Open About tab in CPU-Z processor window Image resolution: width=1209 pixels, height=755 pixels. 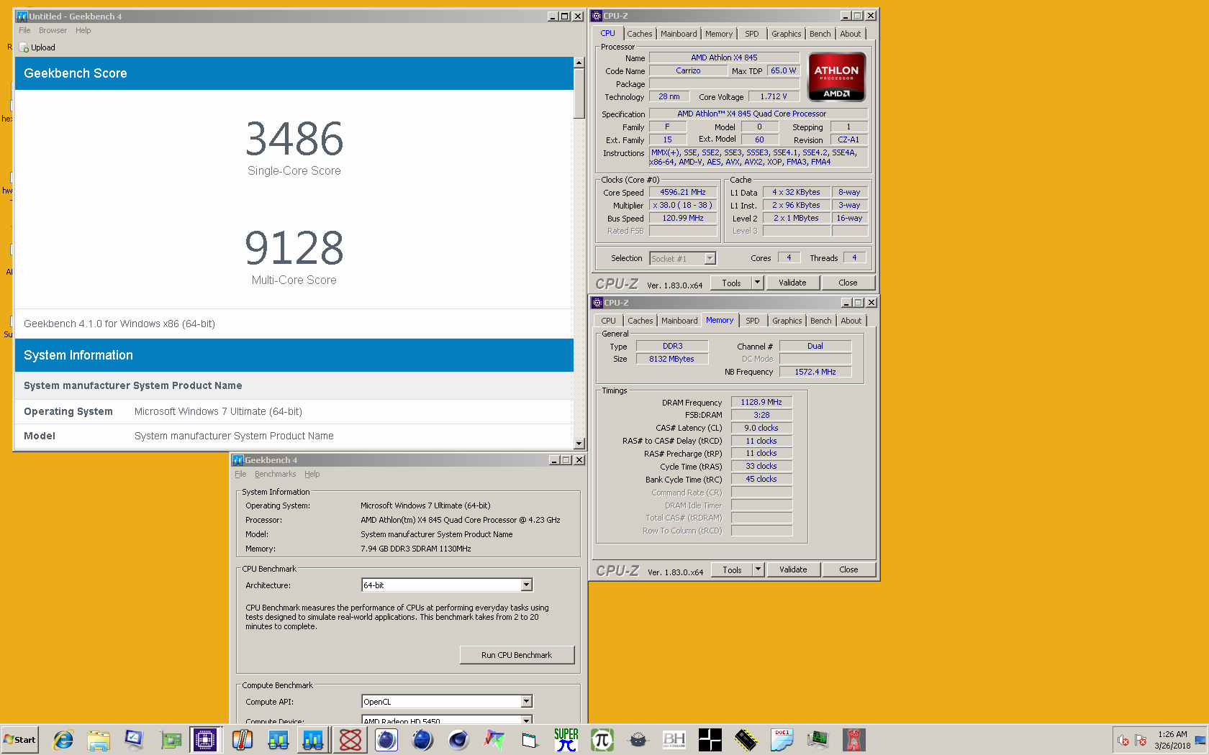tap(850, 34)
